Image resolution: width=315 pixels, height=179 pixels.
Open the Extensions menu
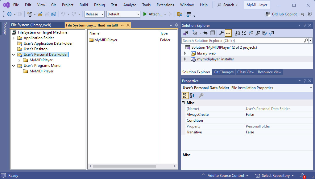click(165, 5)
